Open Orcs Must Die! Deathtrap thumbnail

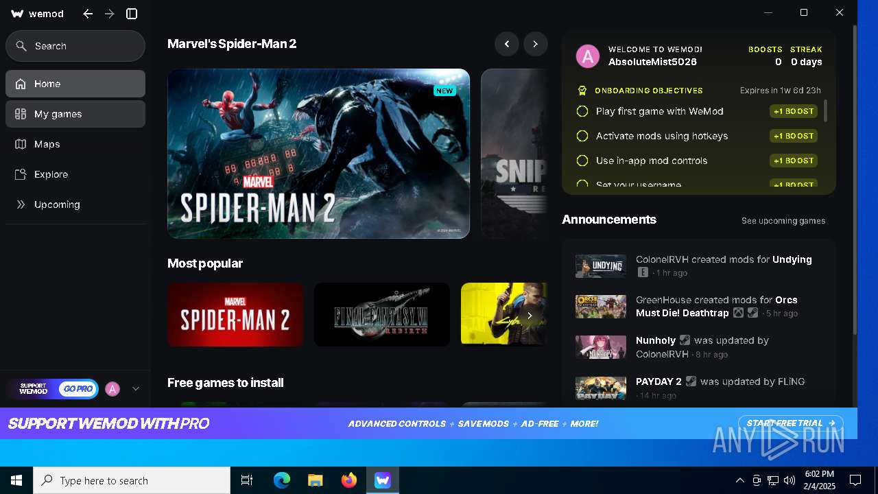tap(601, 307)
